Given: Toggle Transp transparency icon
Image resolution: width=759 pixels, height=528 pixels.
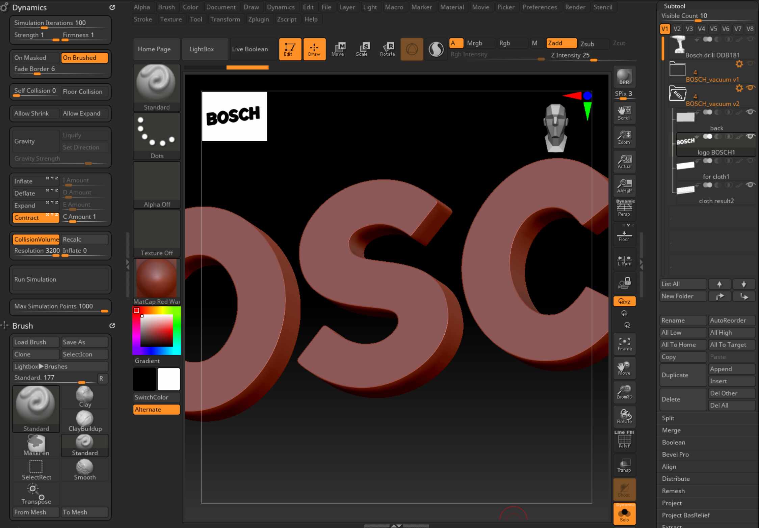Looking at the screenshot, I should [624, 465].
